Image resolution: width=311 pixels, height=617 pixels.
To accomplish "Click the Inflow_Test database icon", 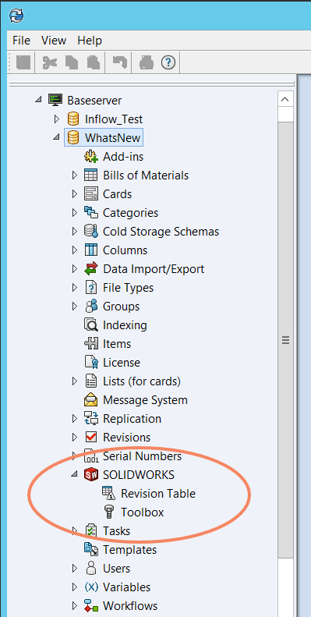I will 72,119.
